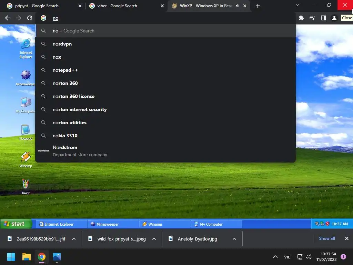The height and width of the screenshot is (265, 353).
Task: Open the notification badge
Action: 343,257
